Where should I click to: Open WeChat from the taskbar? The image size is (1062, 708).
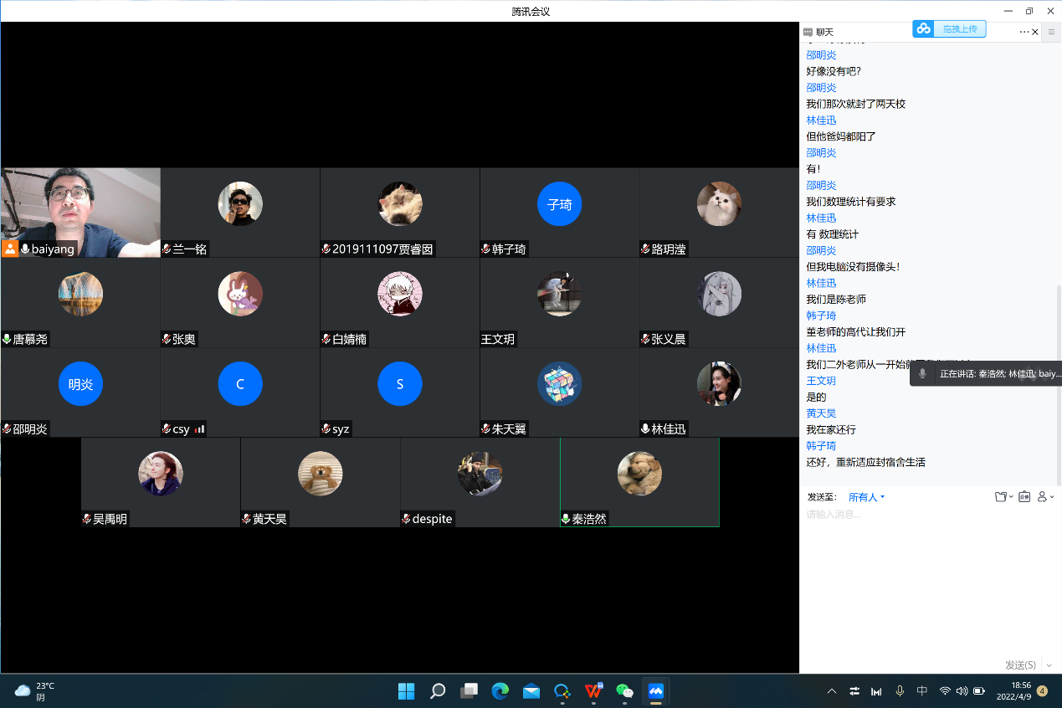[624, 691]
